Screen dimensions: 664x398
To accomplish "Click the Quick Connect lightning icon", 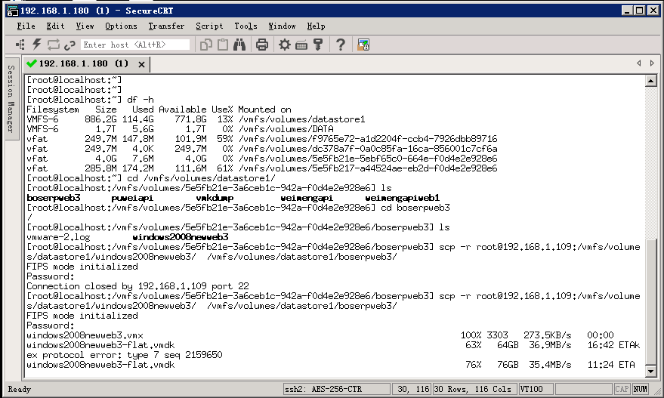I will [x=36, y=45].
